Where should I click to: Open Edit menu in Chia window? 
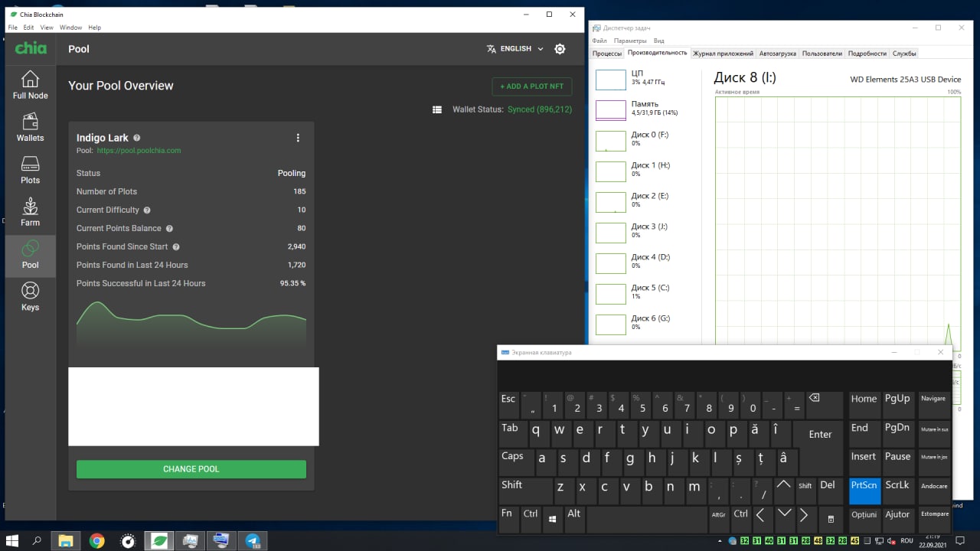coord(28,28)
